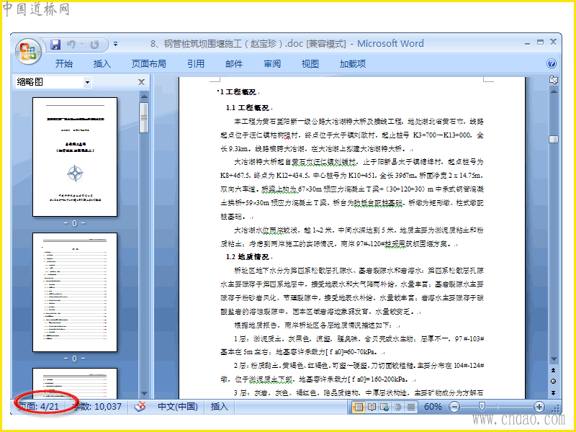
Task: Click thumbnail pane scroll down arrow
Action: [144, 393]
